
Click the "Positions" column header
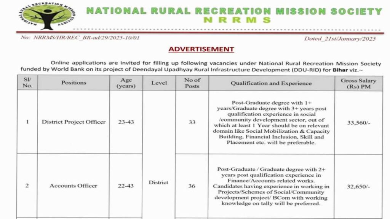(x=74, y=83)
